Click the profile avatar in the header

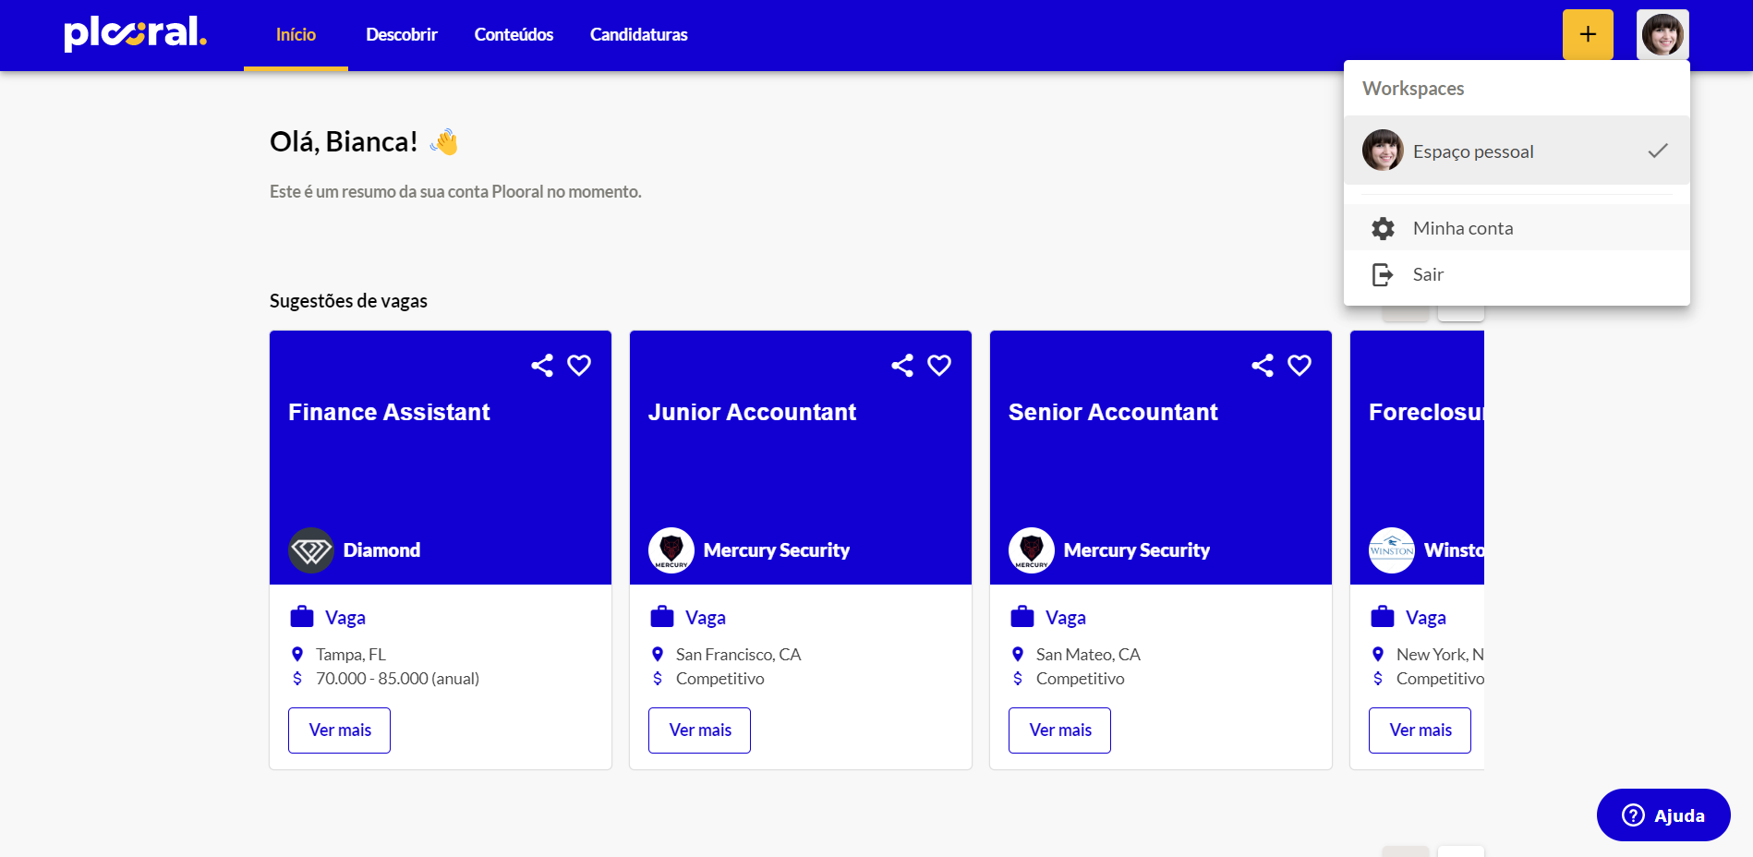1662,34
